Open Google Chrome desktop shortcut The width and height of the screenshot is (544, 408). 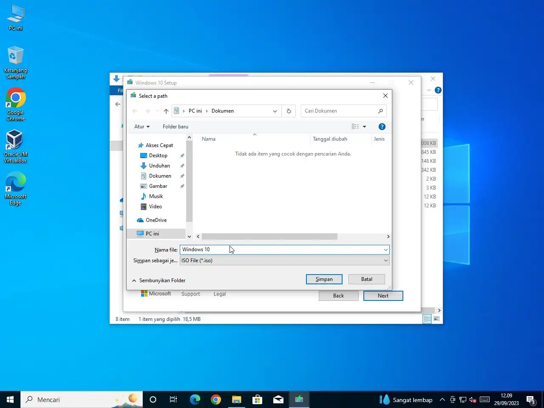tap(16, 105)
